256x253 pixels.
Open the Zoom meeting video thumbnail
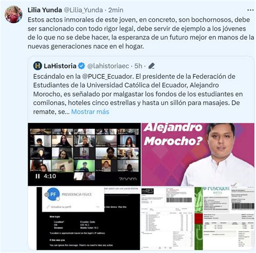point(84,154)
